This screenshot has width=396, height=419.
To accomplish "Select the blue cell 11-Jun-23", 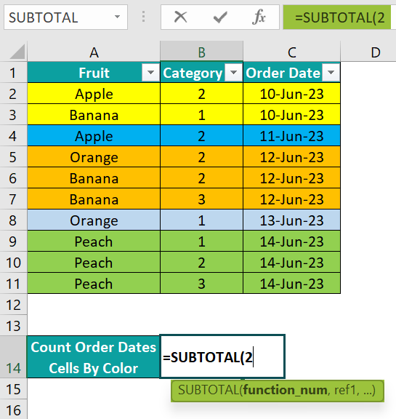I will pyautogui.click(x=291, y=136).
